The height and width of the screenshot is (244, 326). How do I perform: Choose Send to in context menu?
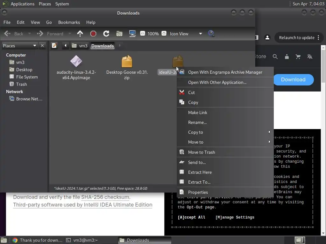(225, 162)
